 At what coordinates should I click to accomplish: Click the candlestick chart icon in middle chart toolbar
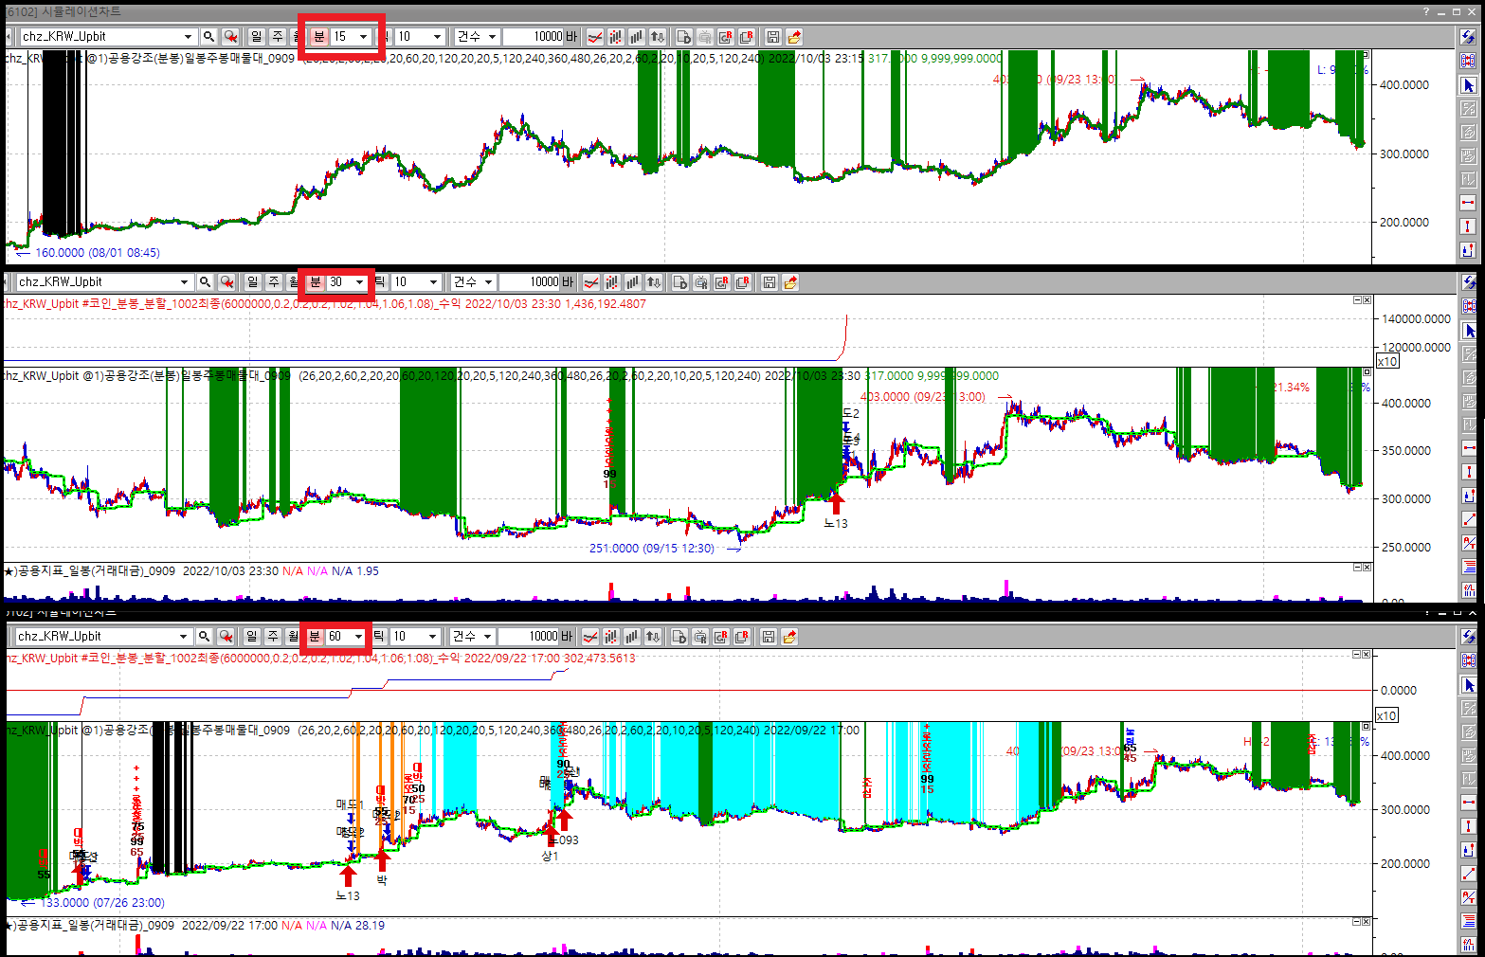coord(611,282)
